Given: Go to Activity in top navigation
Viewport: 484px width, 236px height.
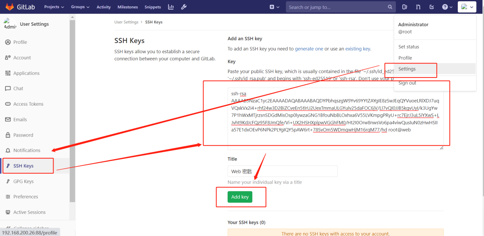Looking at the screenshot, I should [x=103, y=7].
